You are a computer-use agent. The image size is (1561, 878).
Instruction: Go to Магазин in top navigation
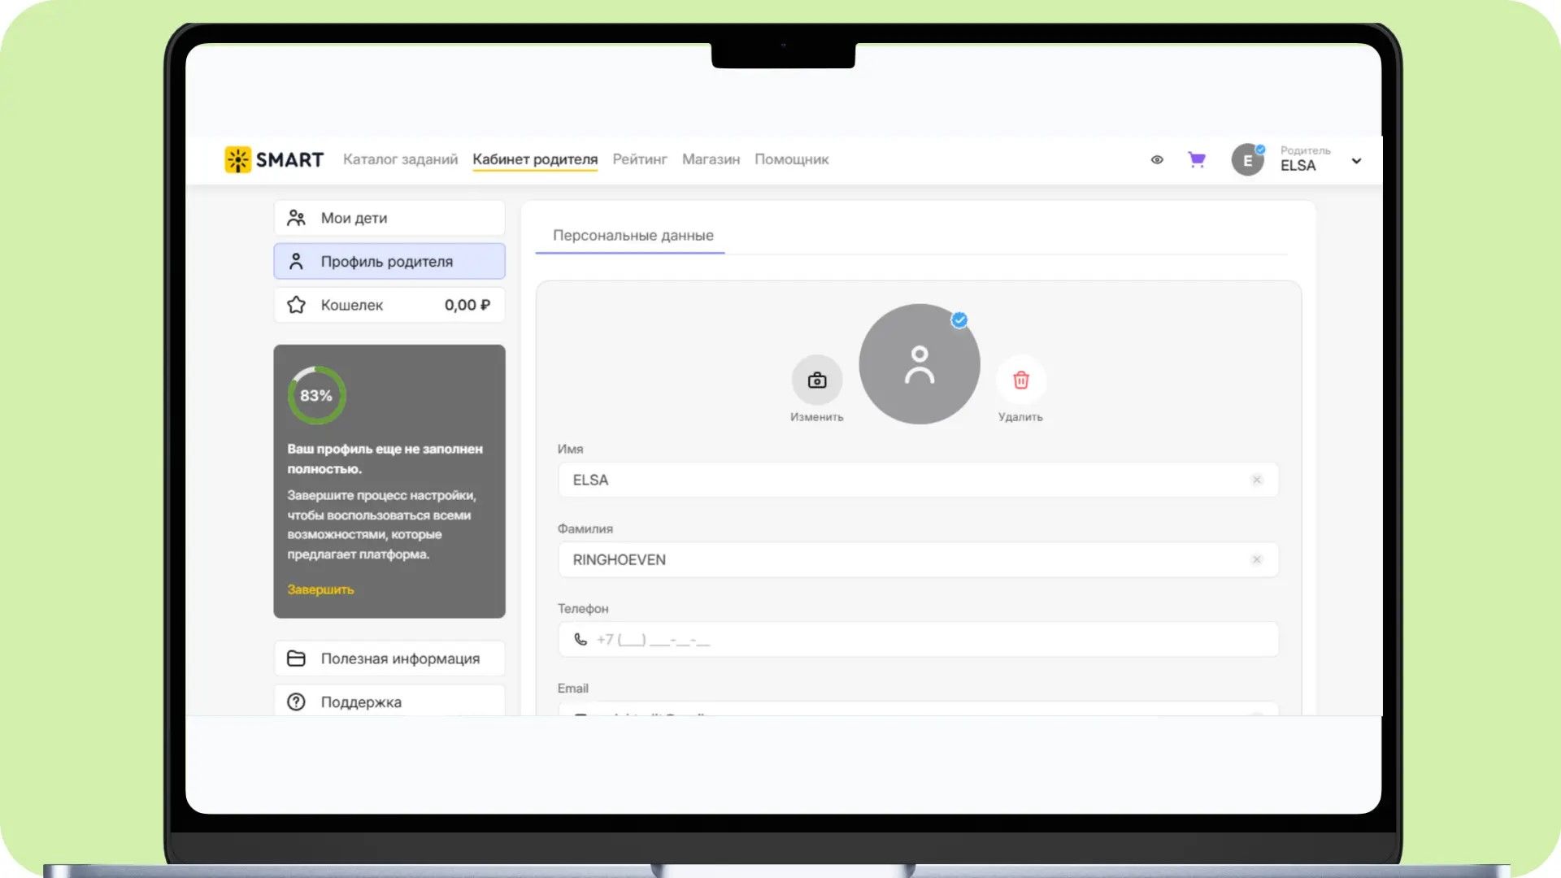[711, 159]
